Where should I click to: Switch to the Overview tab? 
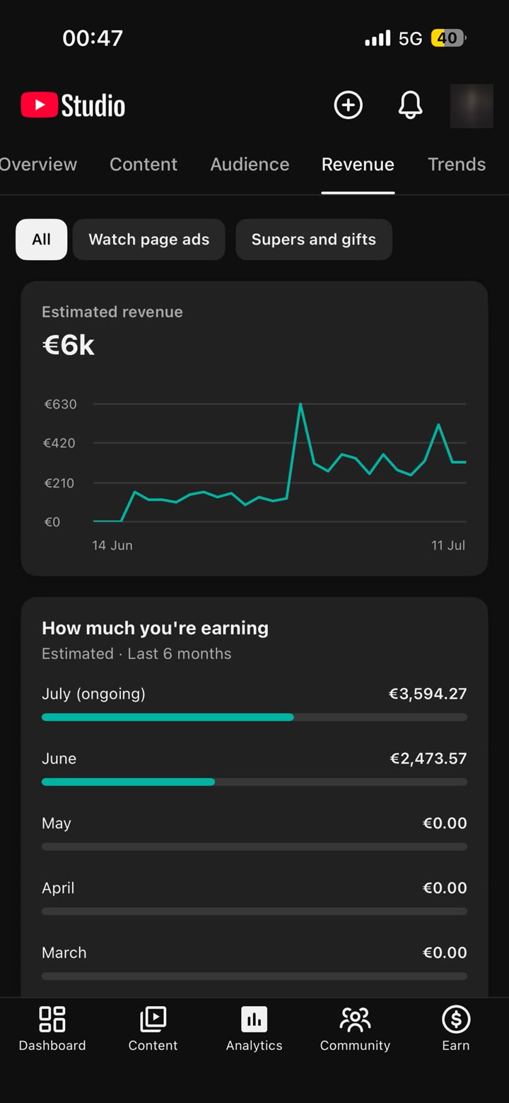point(38,164)
